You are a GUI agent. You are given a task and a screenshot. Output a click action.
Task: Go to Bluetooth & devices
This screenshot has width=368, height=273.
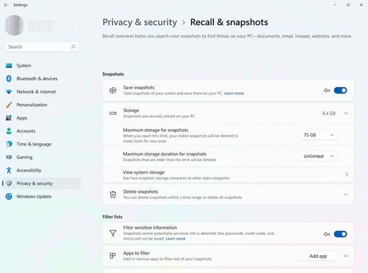point(37,79)
